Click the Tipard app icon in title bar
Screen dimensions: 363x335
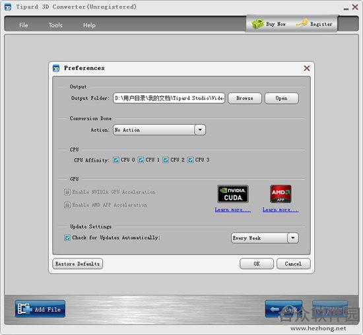(8, 7)
